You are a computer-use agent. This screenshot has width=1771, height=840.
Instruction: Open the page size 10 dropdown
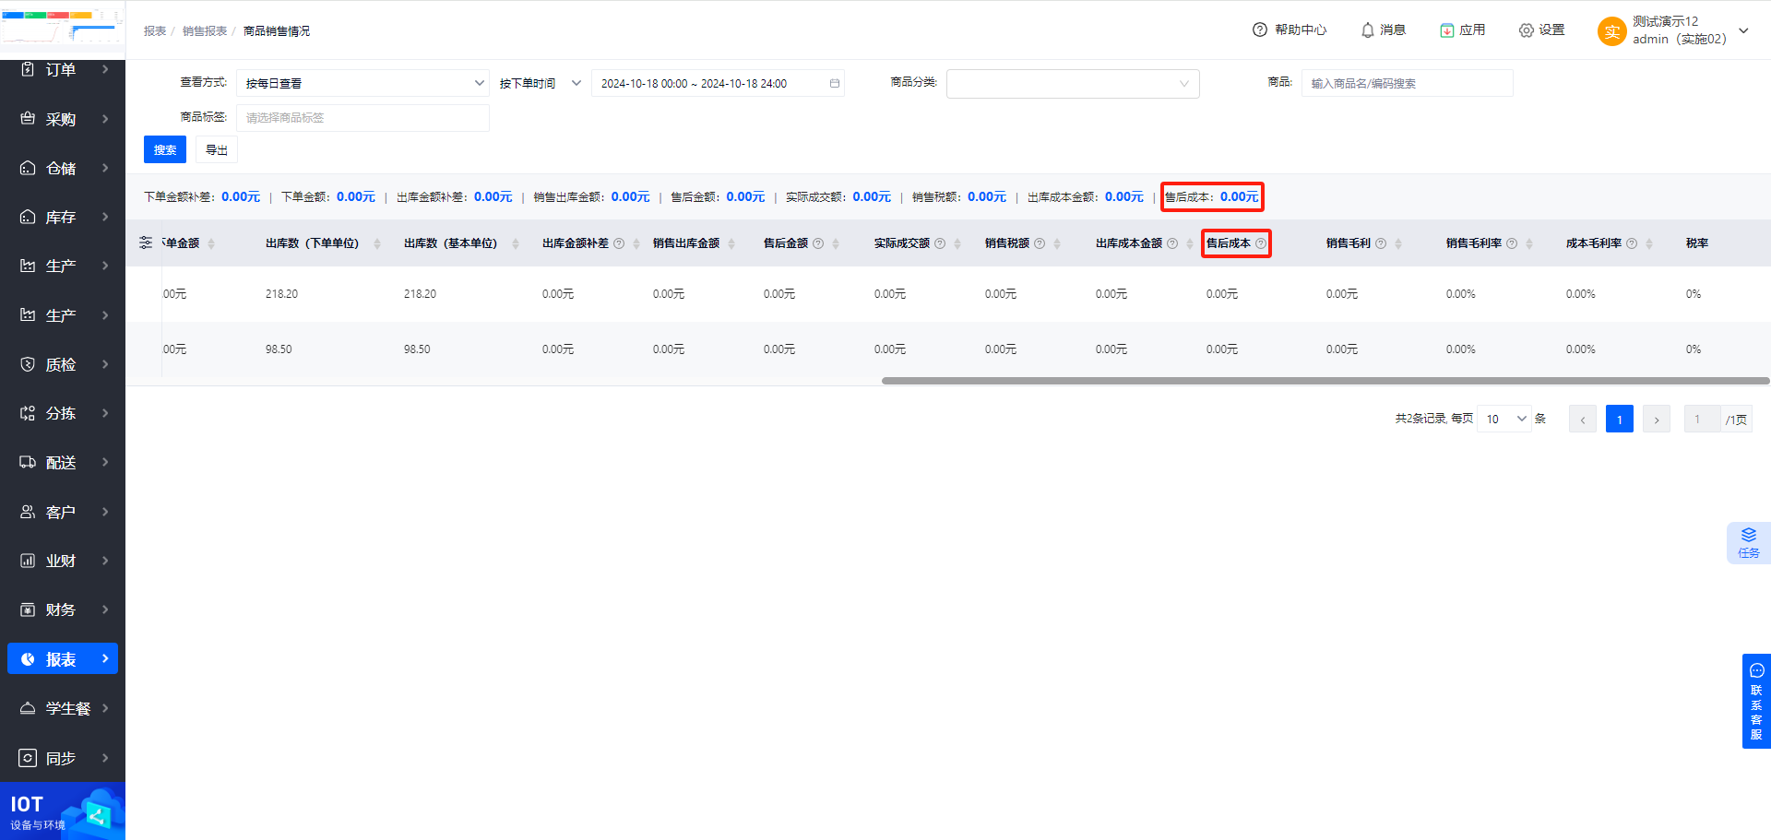pos(1504,419)
